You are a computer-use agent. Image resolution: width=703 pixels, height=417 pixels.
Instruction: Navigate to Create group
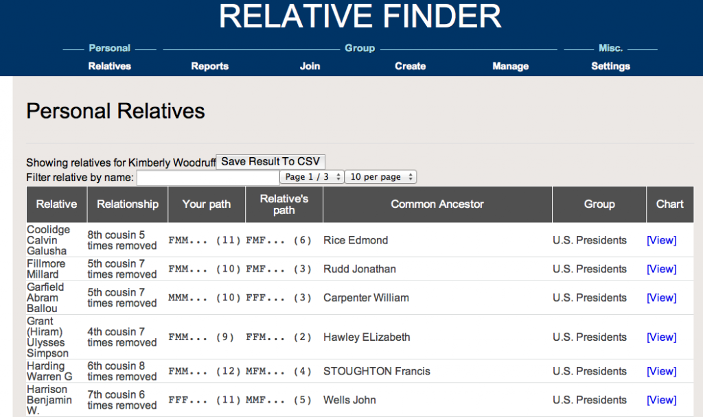pyautogui.click(x=410, y=67)
